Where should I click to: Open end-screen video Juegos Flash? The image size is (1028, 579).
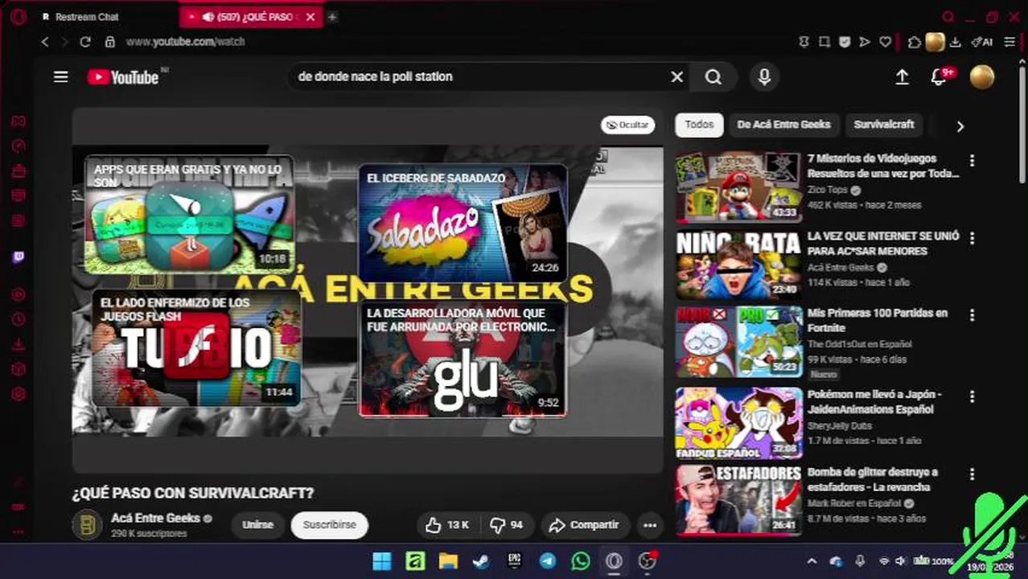pyautogui.click(x=196, y=348)
